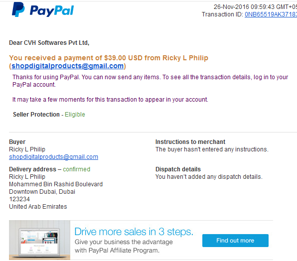This screenshot has width=297, height=261.
Task: Click the confirmed delivery address status
Action: [77, 169]
